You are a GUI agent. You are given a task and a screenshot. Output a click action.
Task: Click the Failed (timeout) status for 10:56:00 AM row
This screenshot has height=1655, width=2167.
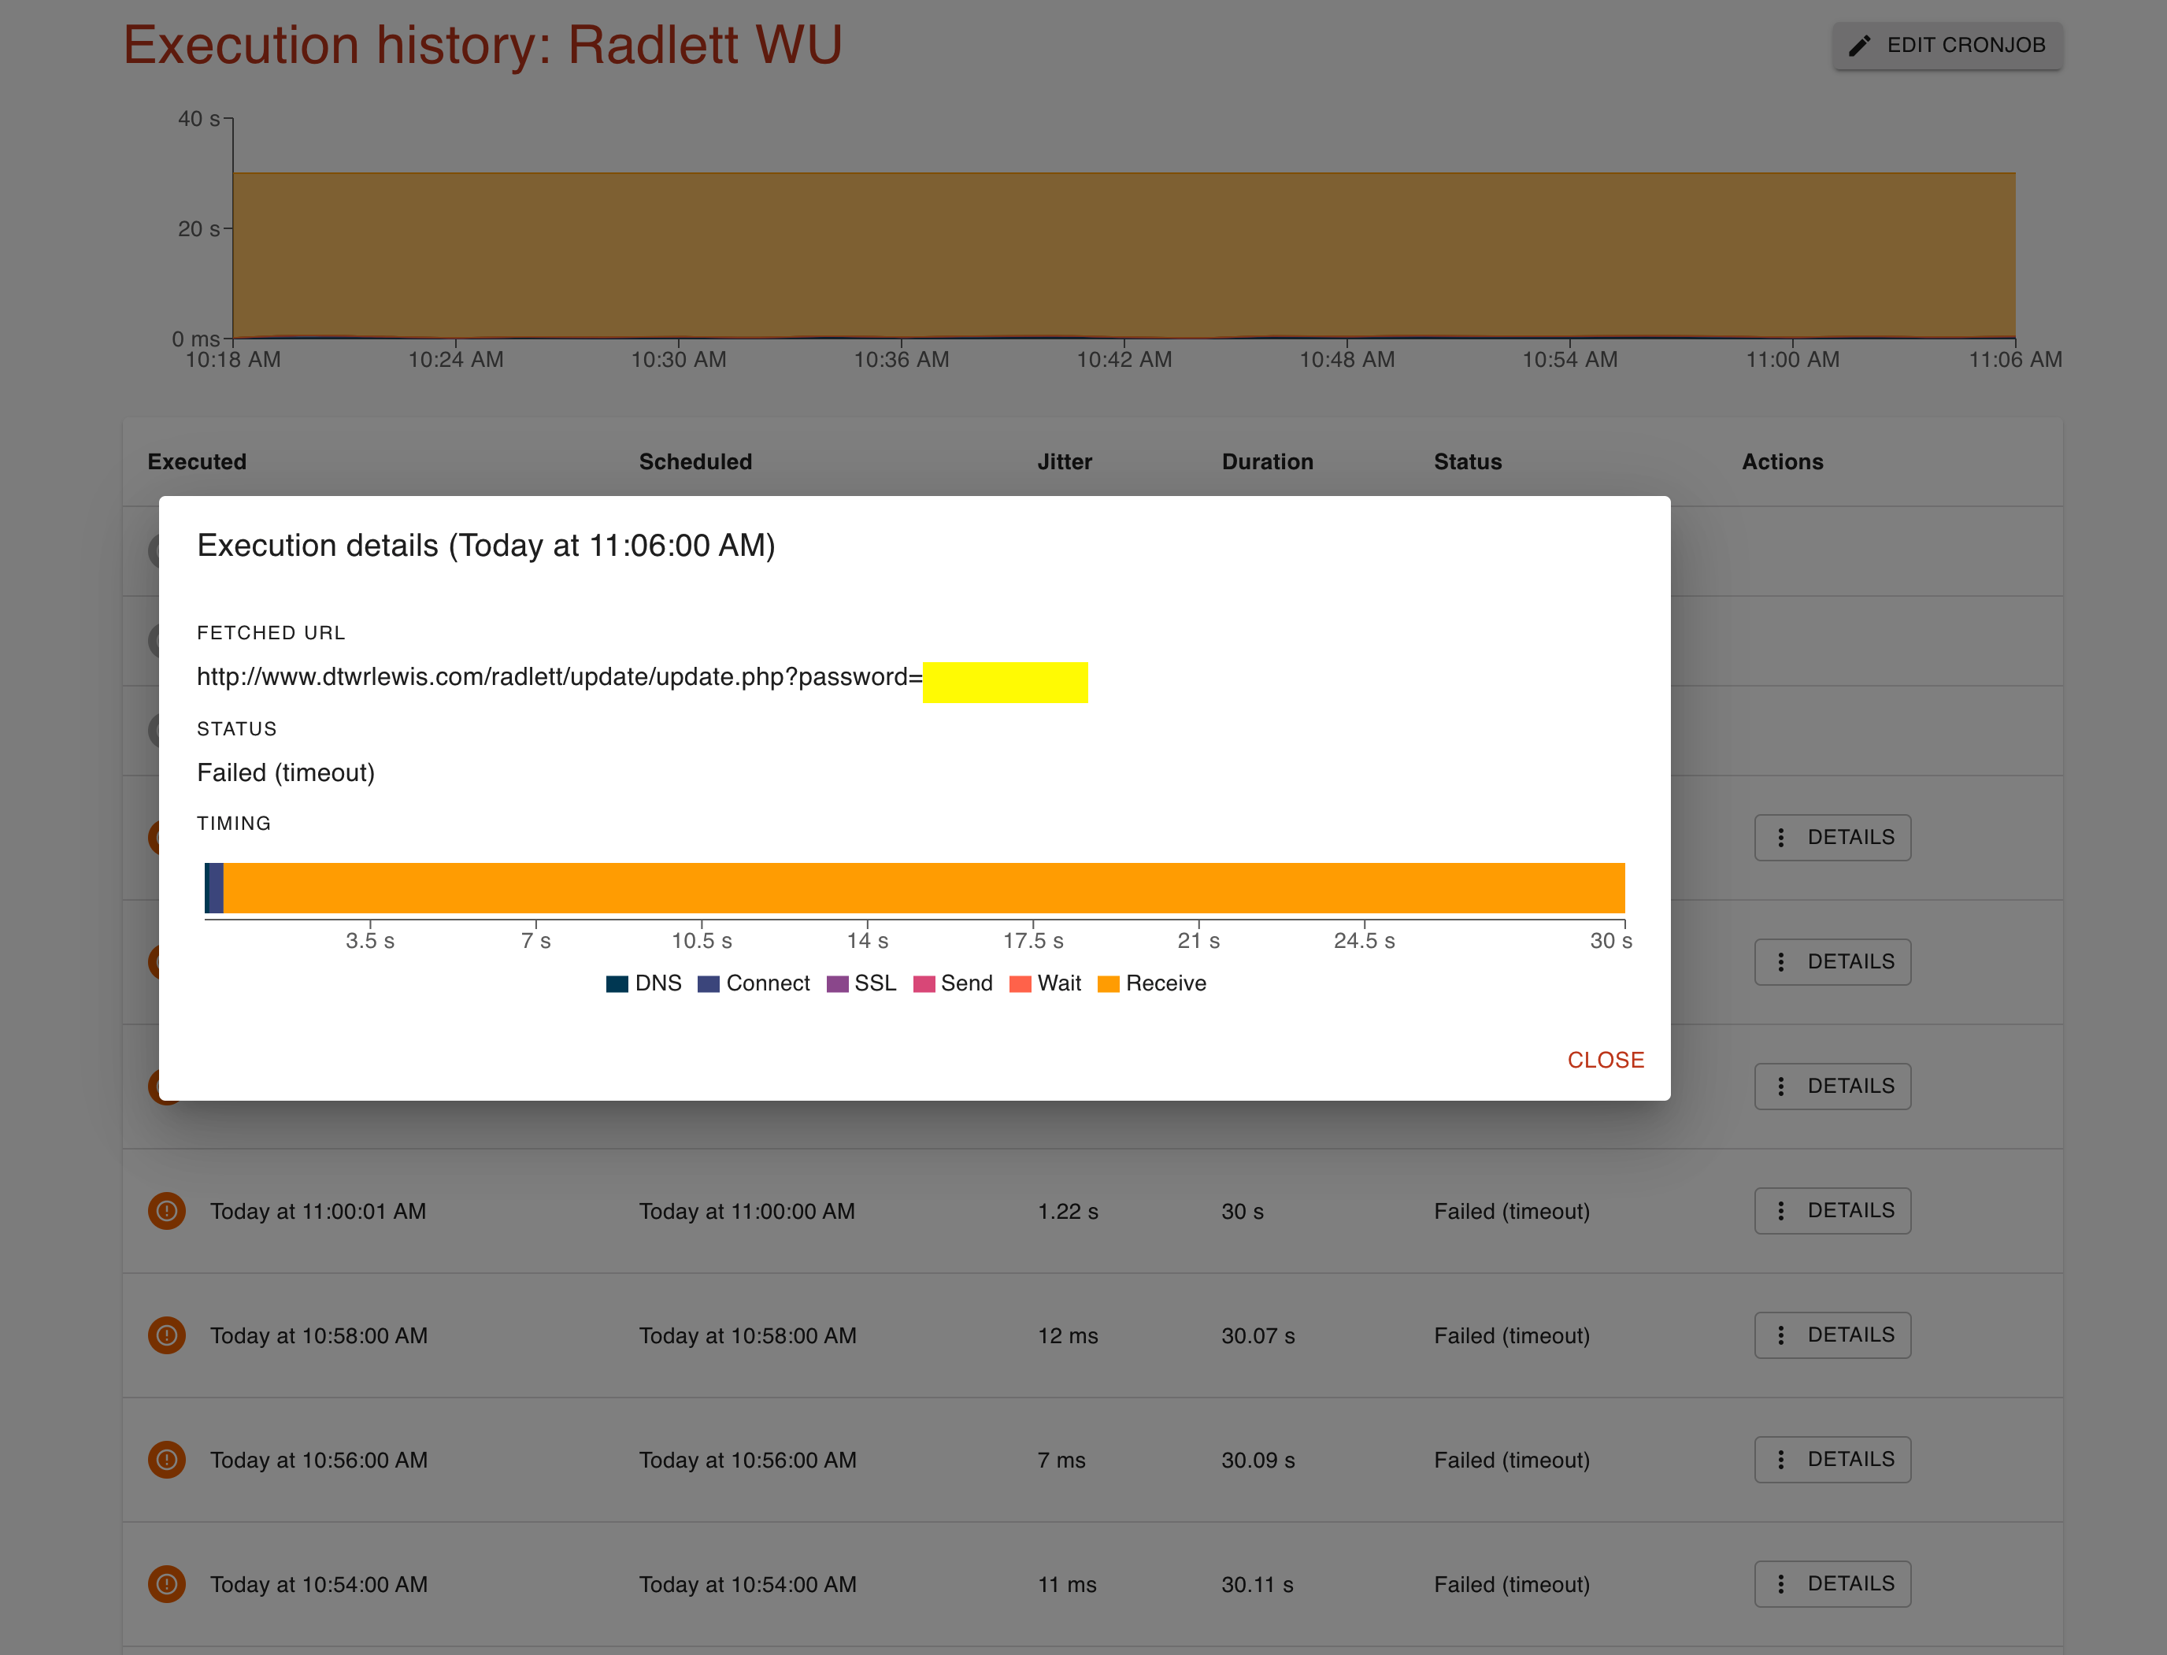(x=1512, y=1460)
